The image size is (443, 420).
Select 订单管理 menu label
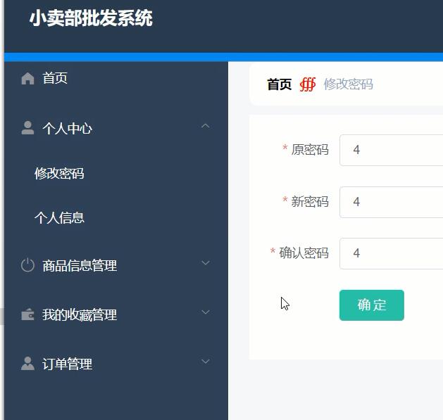[x=67, y=364]
